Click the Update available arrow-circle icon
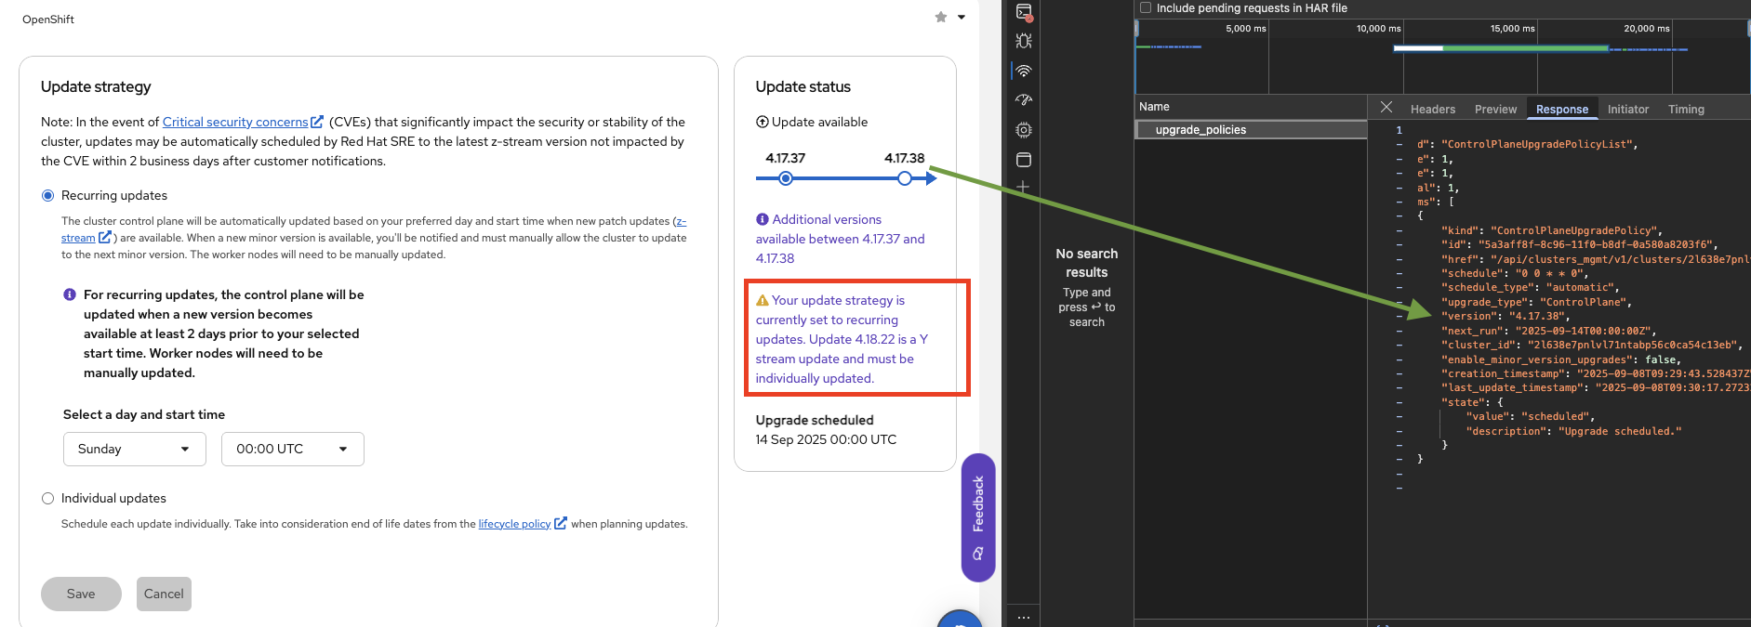 pyautogui.click(x=763, y=122)
